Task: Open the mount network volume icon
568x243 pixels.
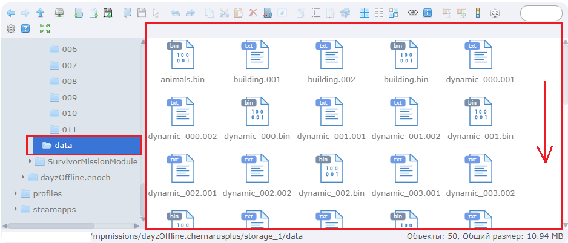Action: [x=59, y=13]
